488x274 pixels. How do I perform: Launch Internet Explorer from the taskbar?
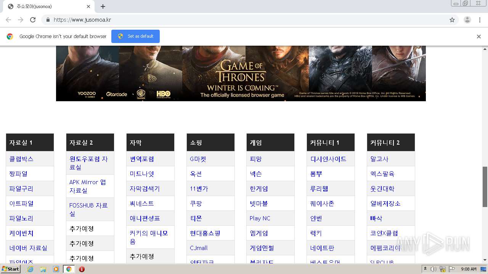coord(30,269)
